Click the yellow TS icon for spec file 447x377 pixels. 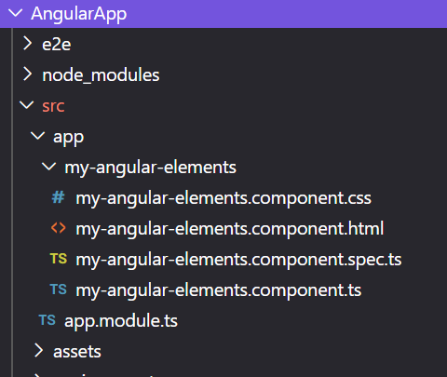(59, 259)
